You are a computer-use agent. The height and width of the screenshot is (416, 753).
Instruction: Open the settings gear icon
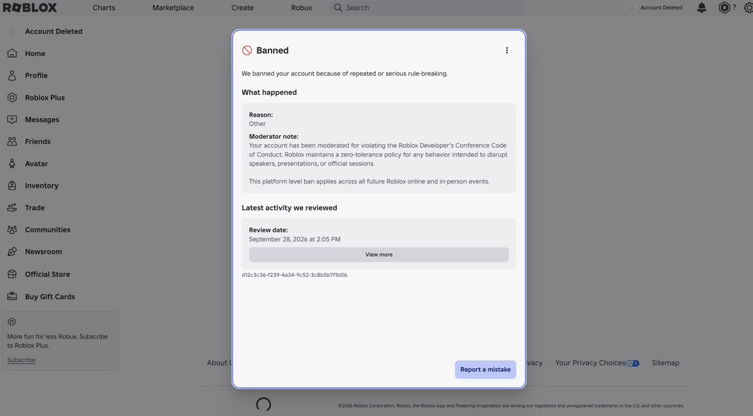[x=748, y=8]
